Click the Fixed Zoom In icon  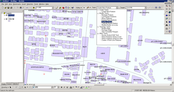click(167, 9)
